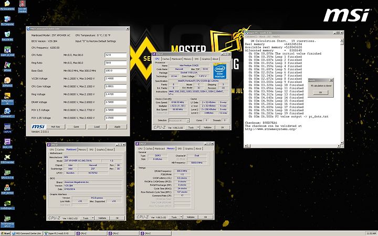Edit the Ring Ratio value field
Viewport: 378px width, 236px height.
115,63
